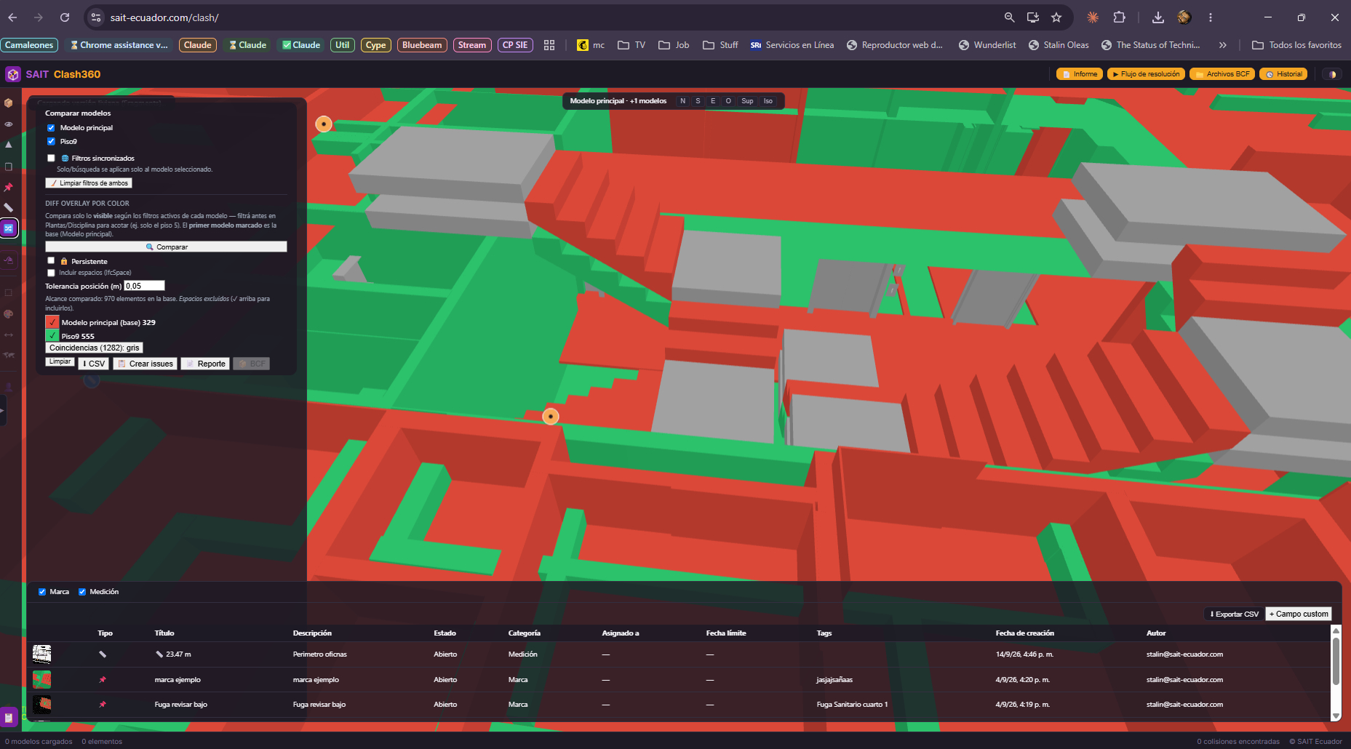Screen dimensions: 1351x749
Task: Select the pushpin marker tool in sidebar
Action: (9, 188)
